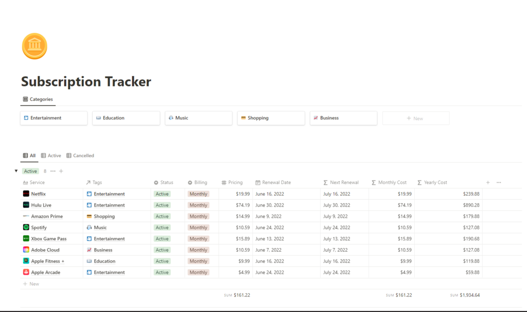The width and height of the screenshot is (527, 312).
Task: Add a new category card
Action: coord(416,119)
